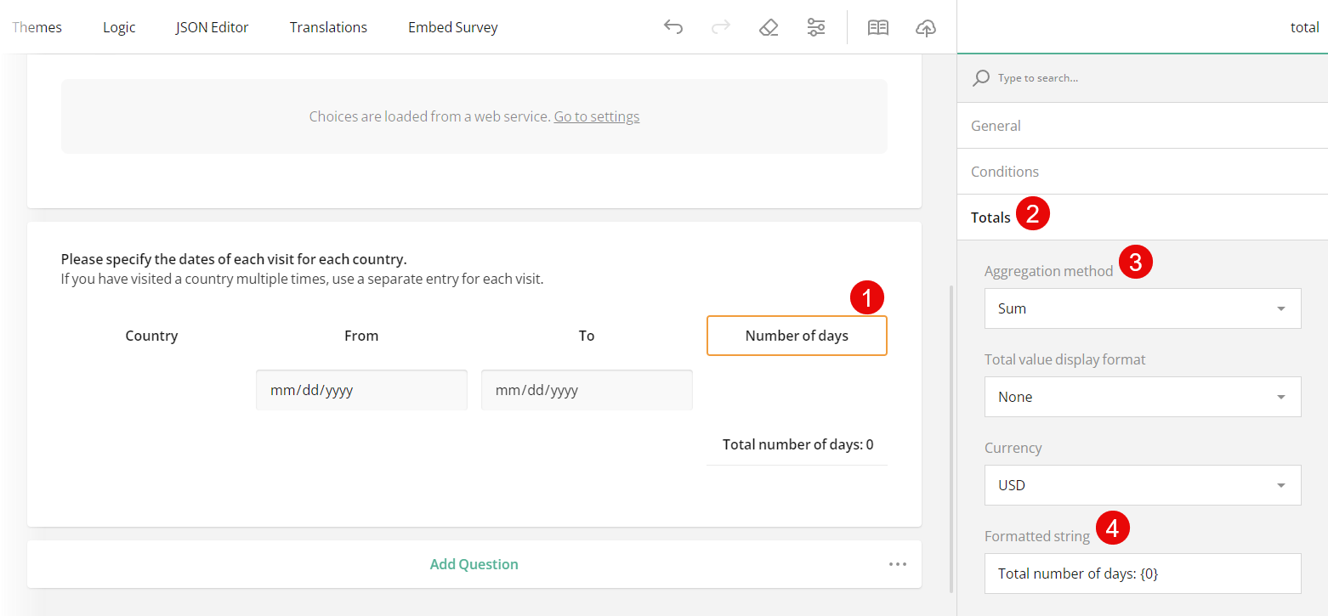Open survey settings sliders icon
1328x616 pixels.
816,27
